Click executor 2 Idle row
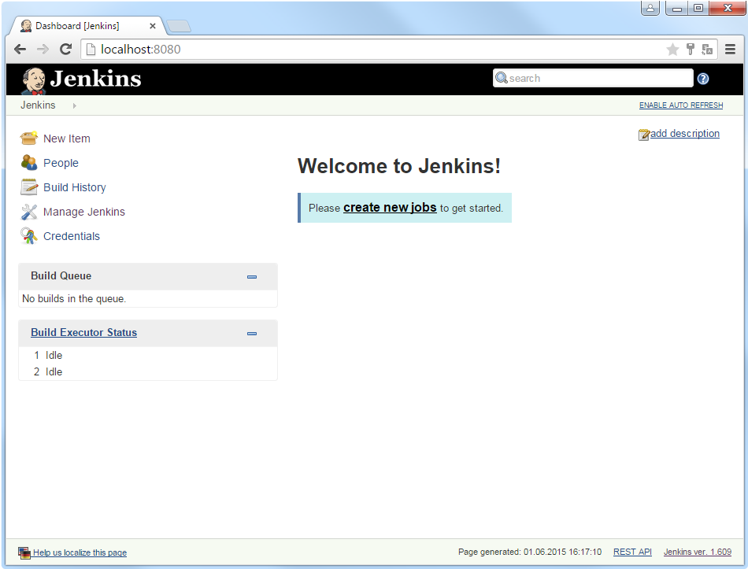The height and width of the screenshot is (569, 748). 148,372
